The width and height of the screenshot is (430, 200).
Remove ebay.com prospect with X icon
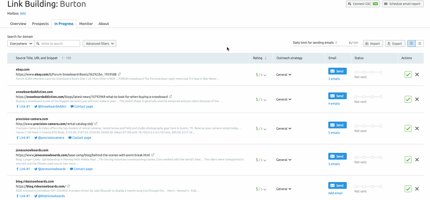417,74
